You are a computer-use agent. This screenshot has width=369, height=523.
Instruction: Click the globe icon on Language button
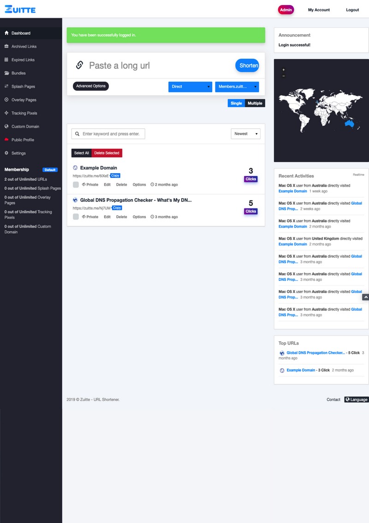click(348, 399)
